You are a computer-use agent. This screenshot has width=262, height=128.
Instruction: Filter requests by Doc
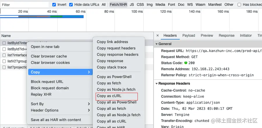[181, 5]
